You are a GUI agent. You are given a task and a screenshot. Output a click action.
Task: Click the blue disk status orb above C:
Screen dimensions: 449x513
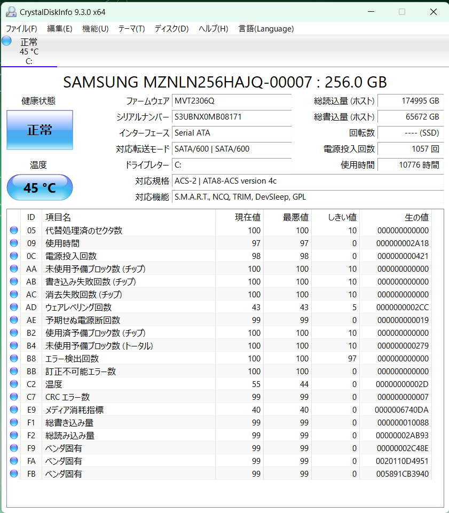pyautogui.click(x=6, y=41)
